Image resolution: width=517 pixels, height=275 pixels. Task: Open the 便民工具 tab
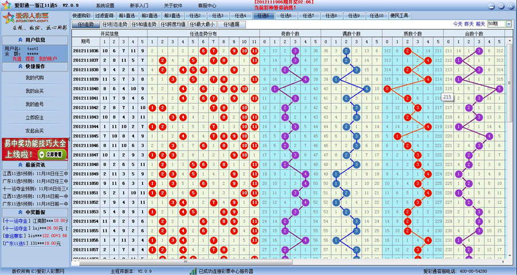click(399, 16)
